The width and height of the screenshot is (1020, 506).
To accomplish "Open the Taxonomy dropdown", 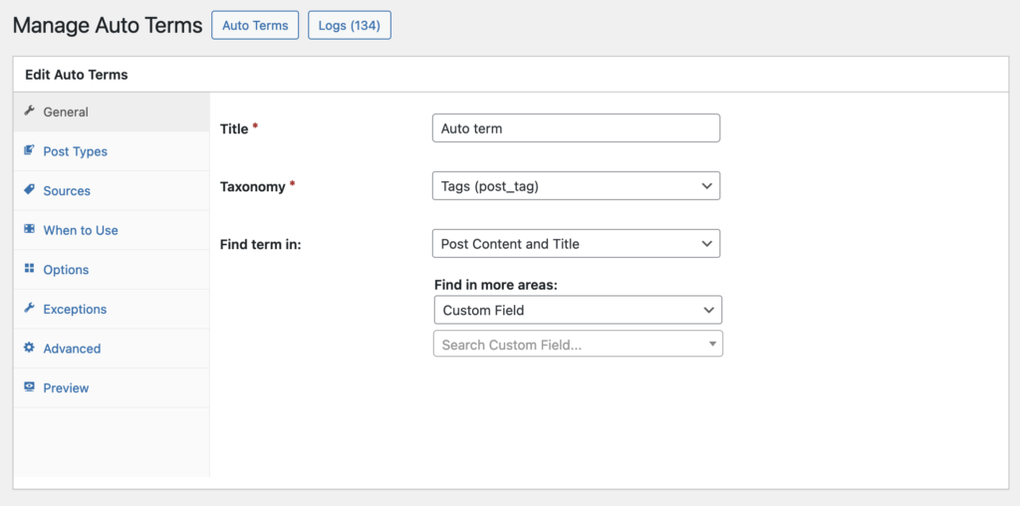I will [x=576, y=186].
